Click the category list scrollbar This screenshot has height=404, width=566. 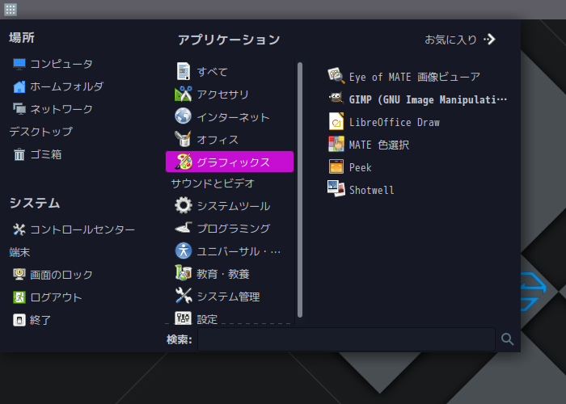coord(300,190)
